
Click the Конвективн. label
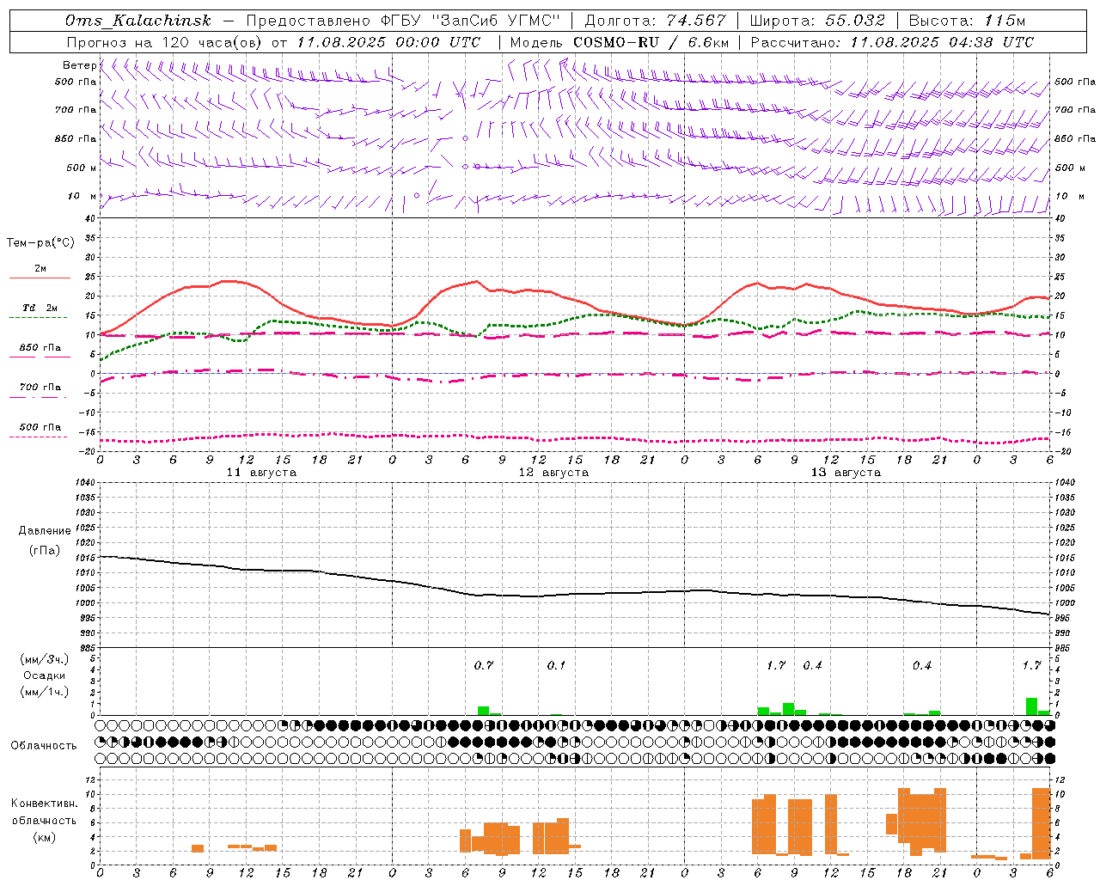pos(44,803)
